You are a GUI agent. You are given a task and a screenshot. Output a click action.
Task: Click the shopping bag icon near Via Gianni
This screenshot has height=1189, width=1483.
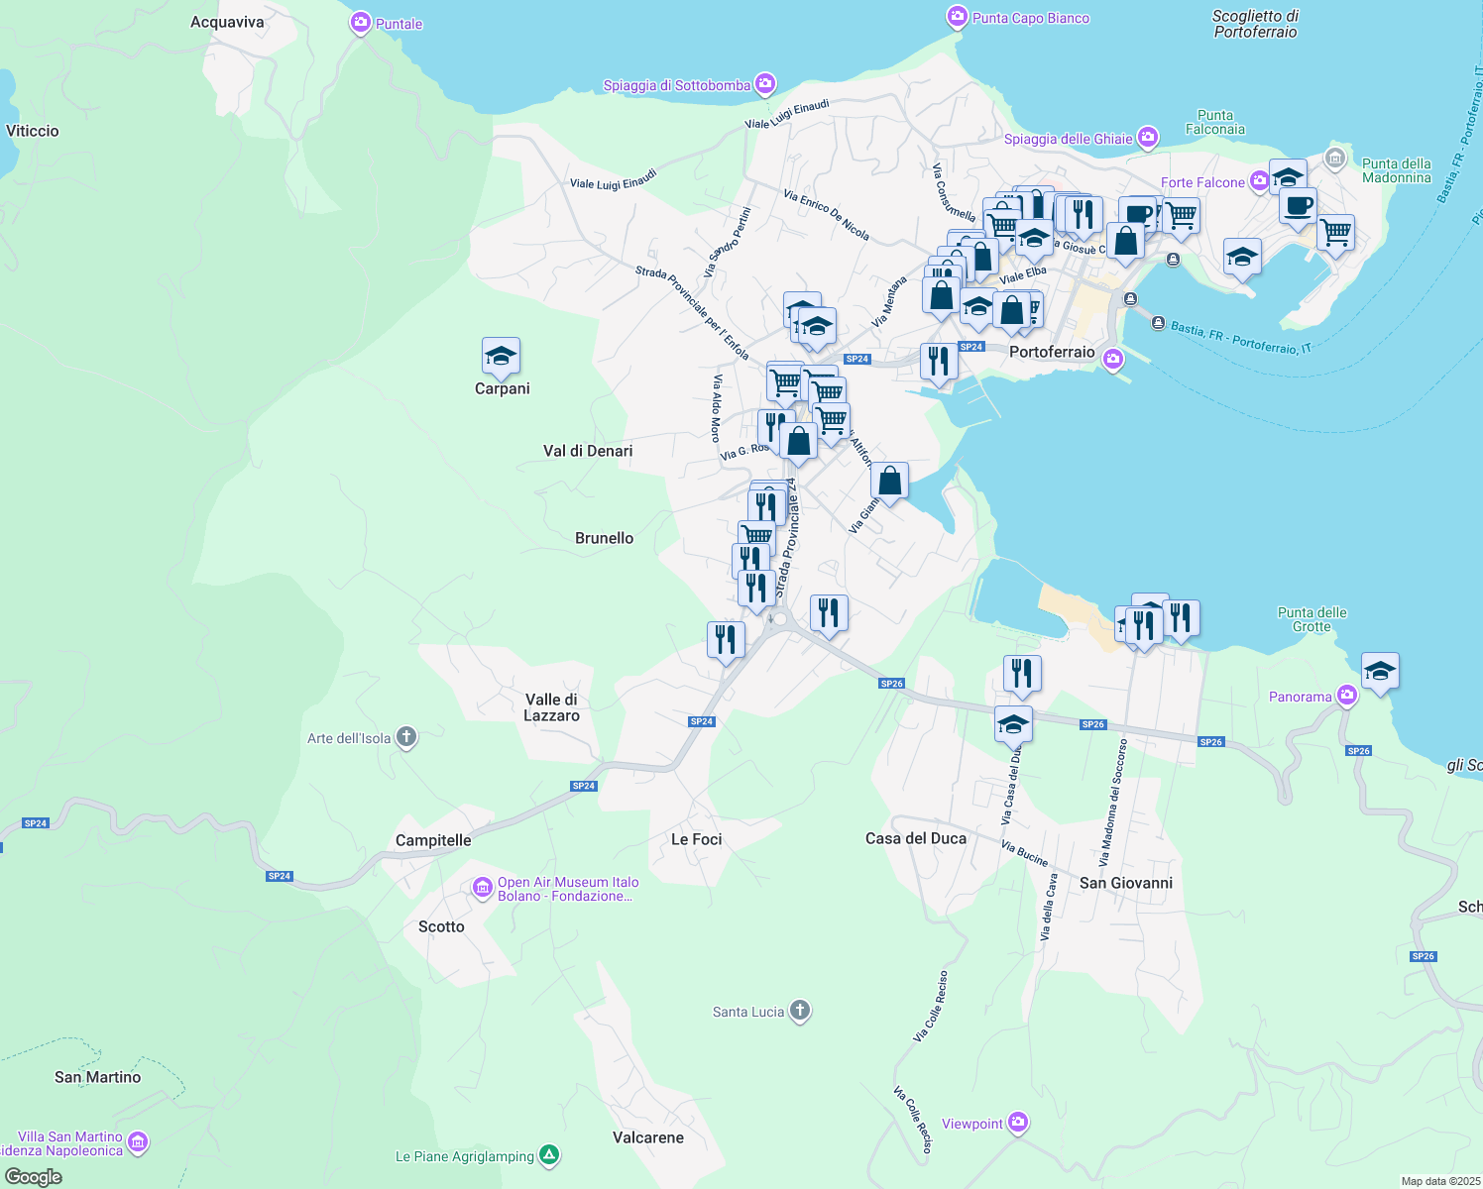pos(889,480)
